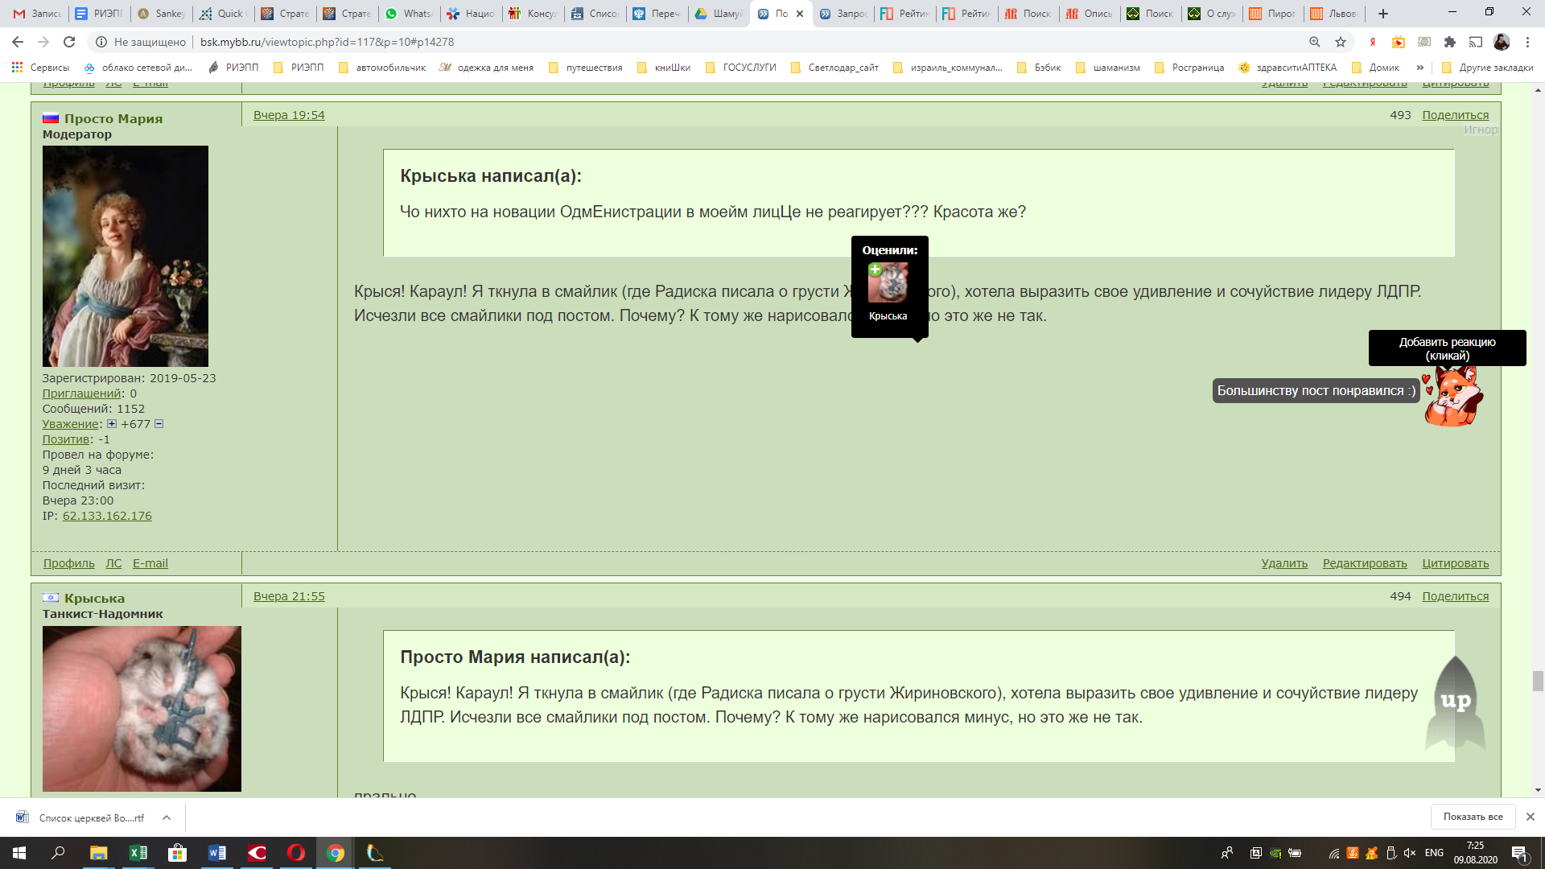
Task: Open автомобильчик bookmarks folder
Action: click(x=381, y=68)
